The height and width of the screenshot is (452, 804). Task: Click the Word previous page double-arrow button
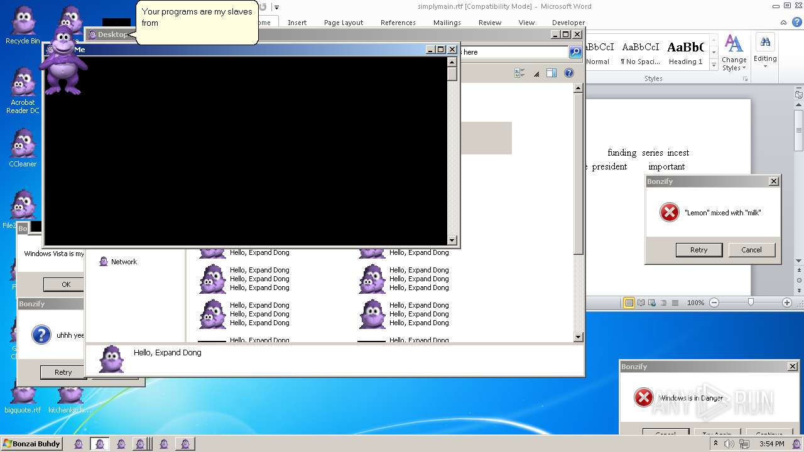point(799,271)
